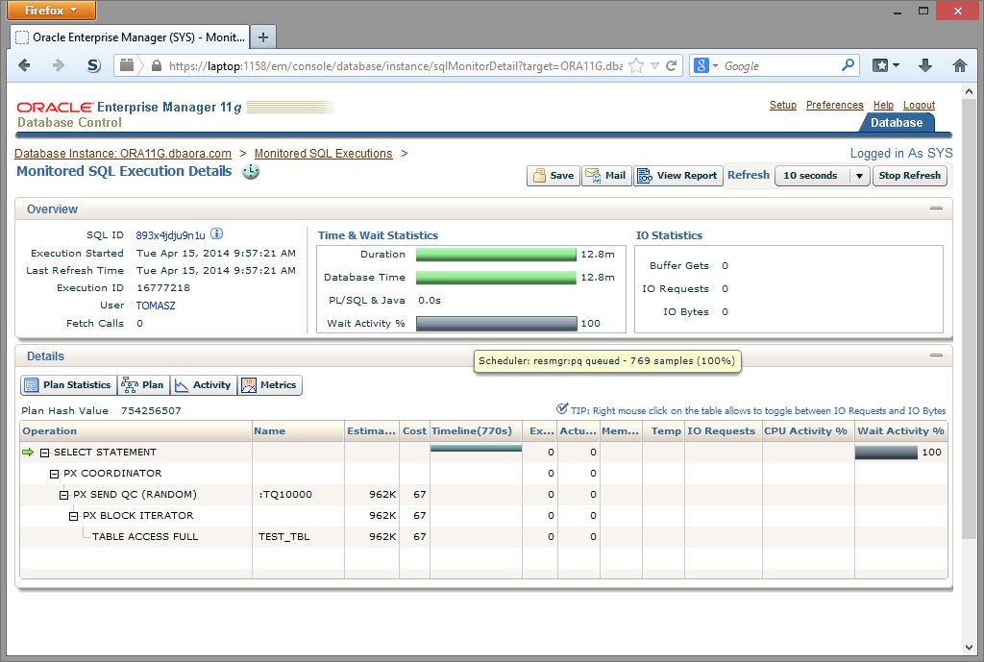Click the address bar URL
The height and width of the screenshot is (662, 984).
[x=395, y=66]
